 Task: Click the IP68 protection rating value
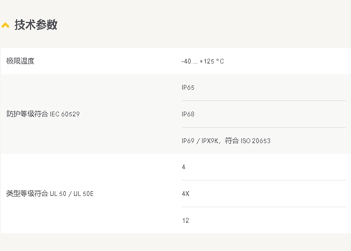click(188, 114)
